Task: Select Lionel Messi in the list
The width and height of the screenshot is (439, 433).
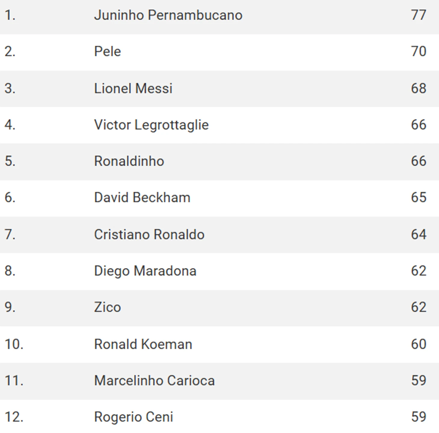Action: coord(133,88)
